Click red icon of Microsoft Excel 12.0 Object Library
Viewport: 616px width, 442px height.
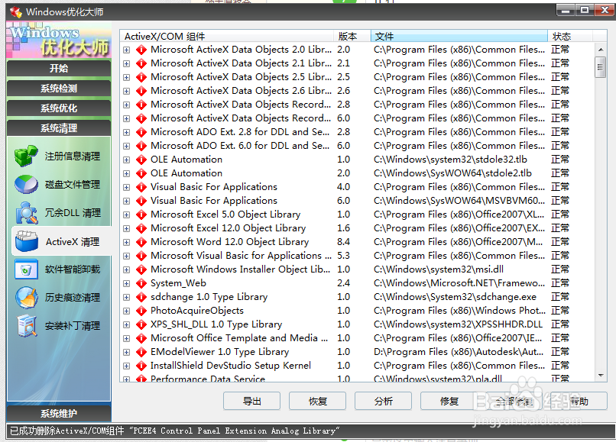[141, 228]
